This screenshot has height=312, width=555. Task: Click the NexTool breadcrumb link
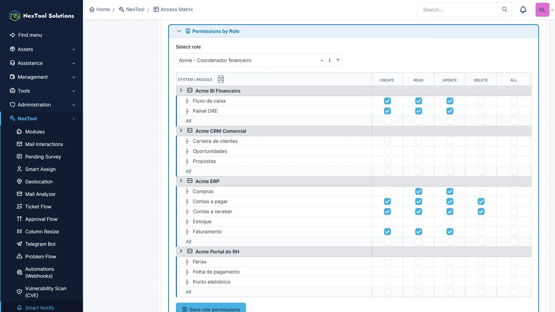coord(131,9)
